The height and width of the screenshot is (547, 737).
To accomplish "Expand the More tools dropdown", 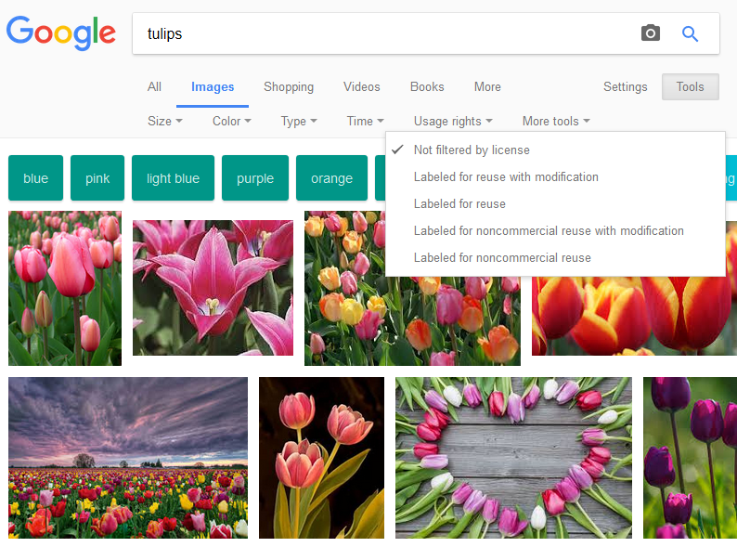I will click(556, 121).
